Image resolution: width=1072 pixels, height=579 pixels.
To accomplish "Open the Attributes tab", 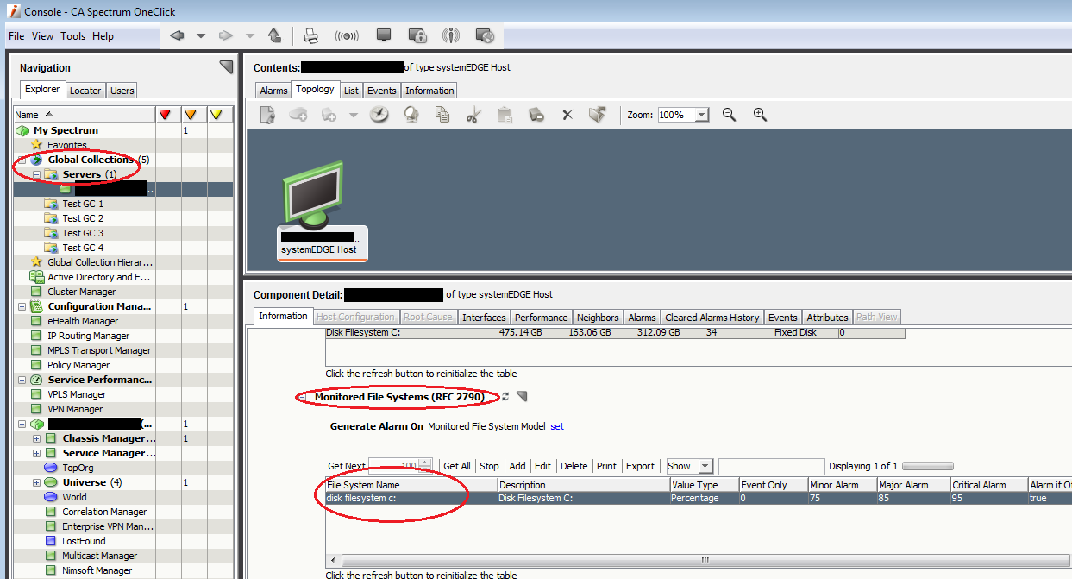I will 827,318.
